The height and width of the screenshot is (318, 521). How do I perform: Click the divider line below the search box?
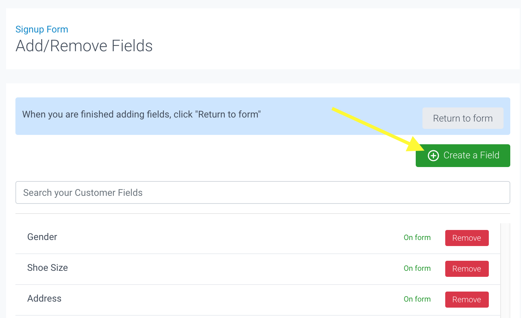[263, 214]
